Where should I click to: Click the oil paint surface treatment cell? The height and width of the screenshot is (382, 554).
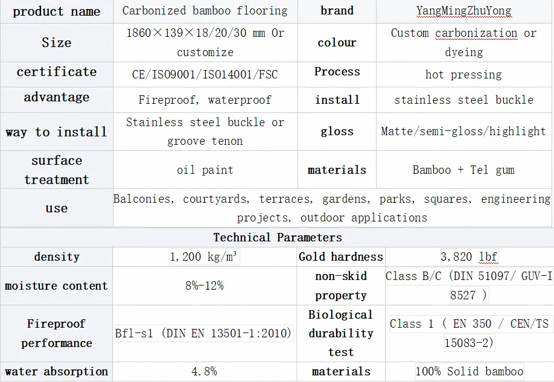pos(205,170)
